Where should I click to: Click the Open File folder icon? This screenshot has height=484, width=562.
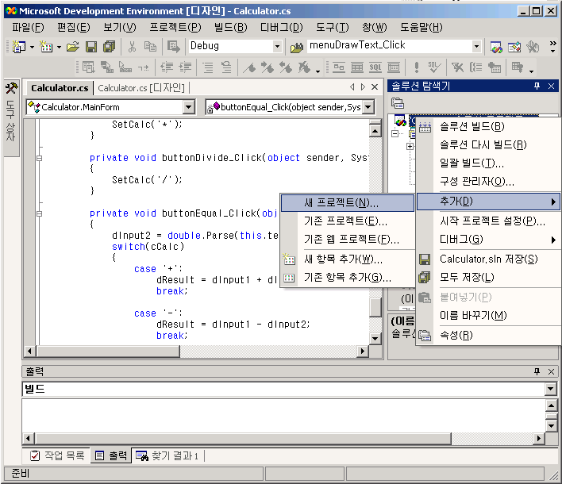(73, 47)
